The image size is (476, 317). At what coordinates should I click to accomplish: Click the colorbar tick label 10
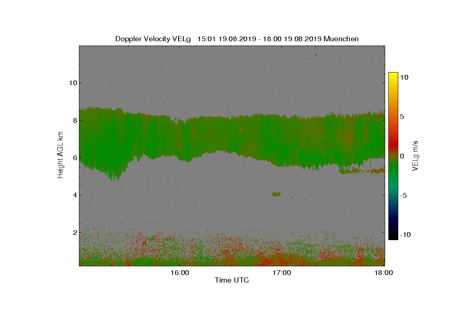pos(404,78)
